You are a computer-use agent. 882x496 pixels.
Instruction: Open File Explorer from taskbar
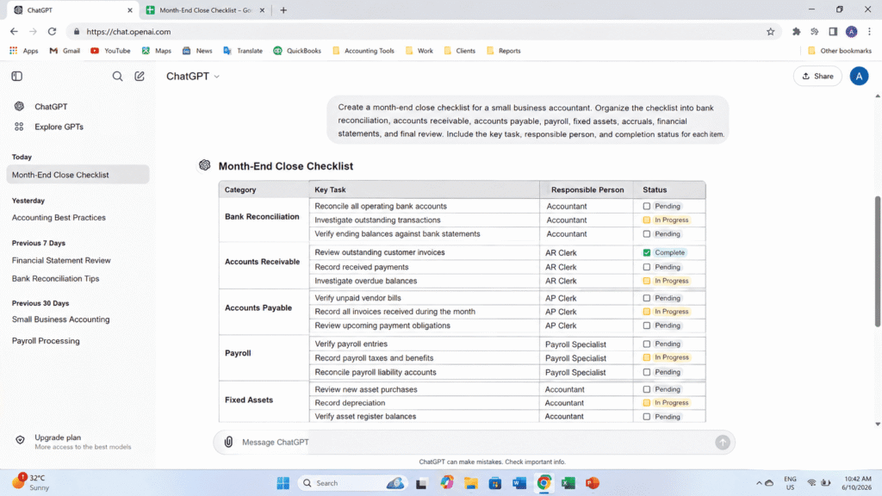(x=471, y=482)
